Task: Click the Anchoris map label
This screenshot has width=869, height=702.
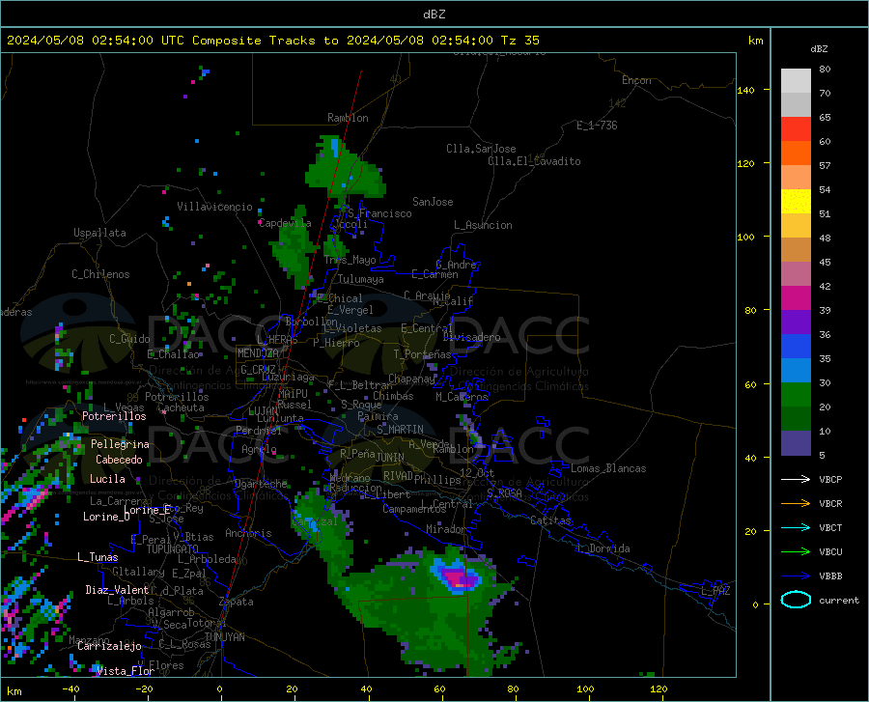Action: coord(248,533)
